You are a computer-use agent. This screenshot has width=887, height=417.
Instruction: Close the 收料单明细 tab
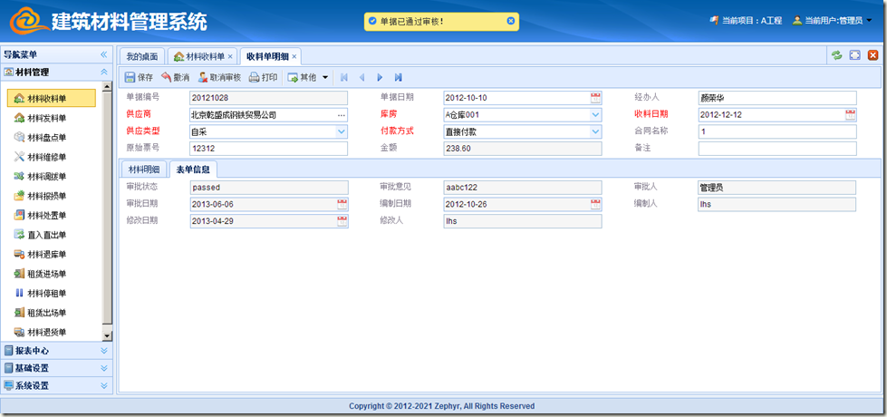coord(294,56)
